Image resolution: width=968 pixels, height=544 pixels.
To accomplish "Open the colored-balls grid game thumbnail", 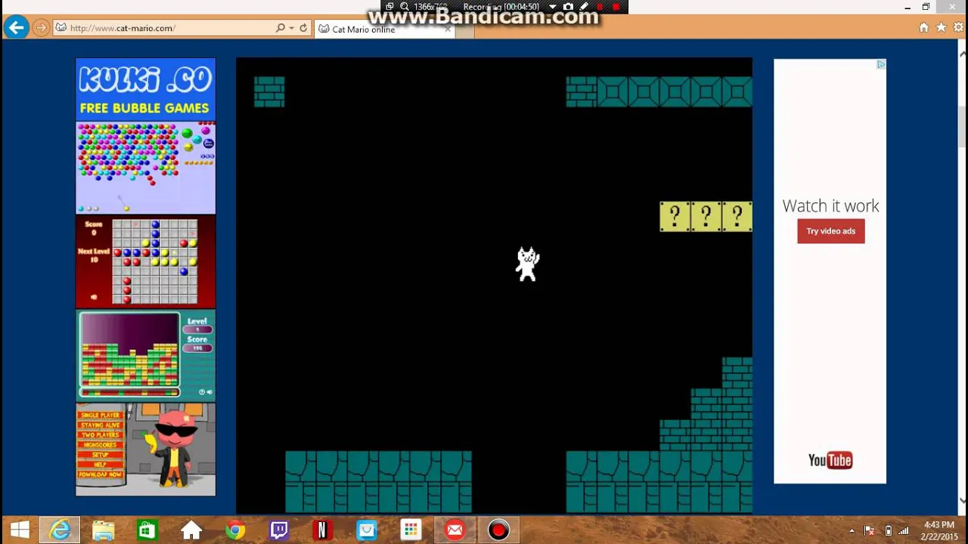I will (x=145, y=261).
